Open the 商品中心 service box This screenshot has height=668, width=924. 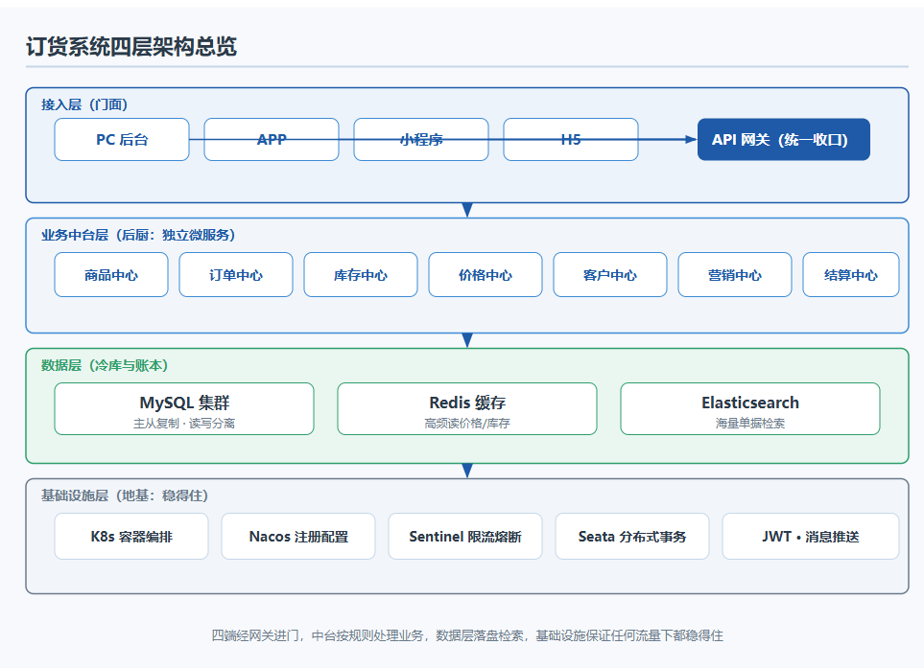point(111,275)
